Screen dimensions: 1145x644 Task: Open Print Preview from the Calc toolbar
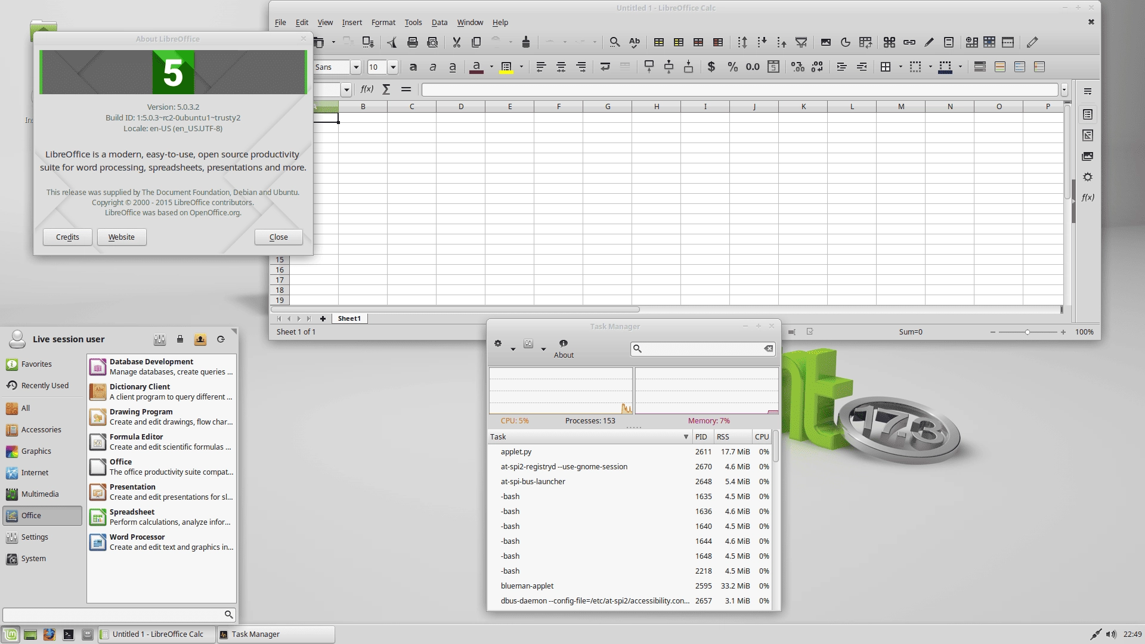[x=432, y=42]
